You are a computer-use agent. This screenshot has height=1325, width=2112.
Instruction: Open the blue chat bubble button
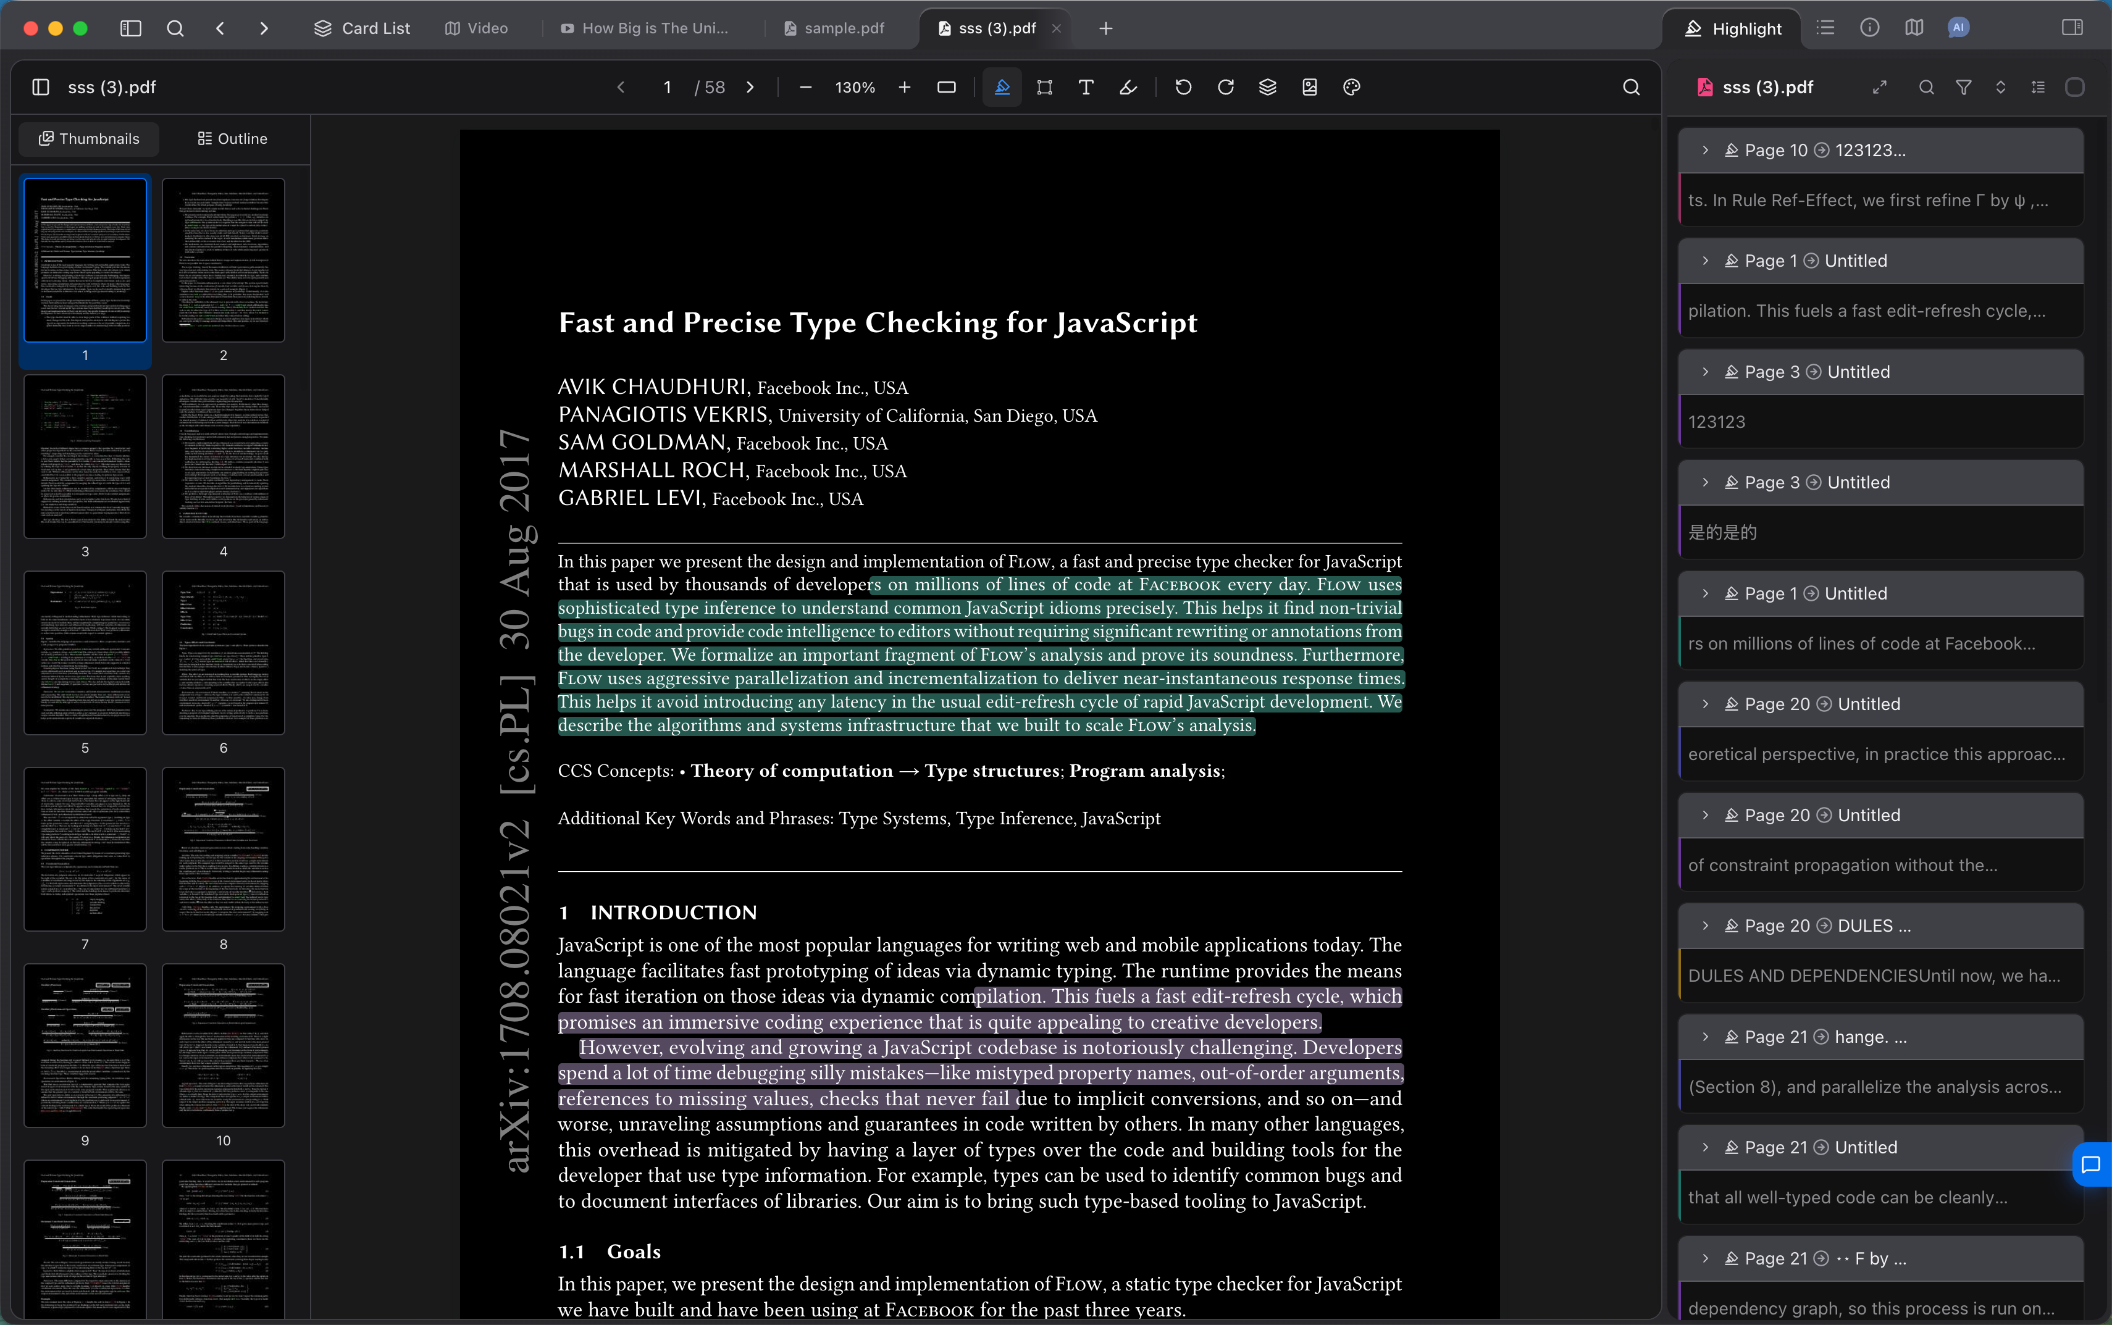[2092, 1164]
